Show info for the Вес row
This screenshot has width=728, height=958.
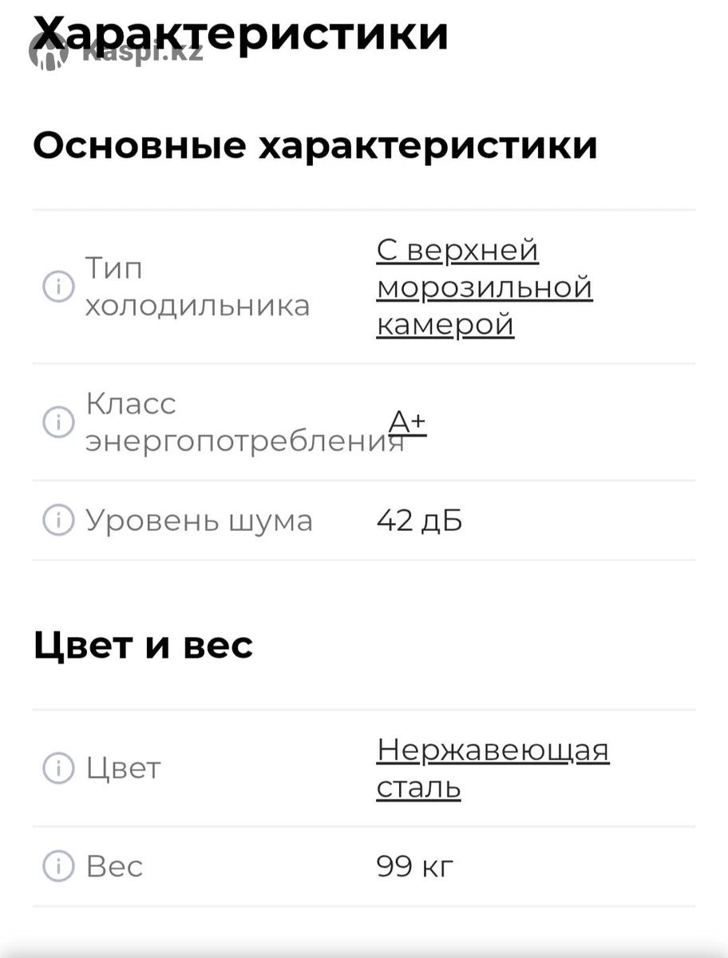[58, 865]
